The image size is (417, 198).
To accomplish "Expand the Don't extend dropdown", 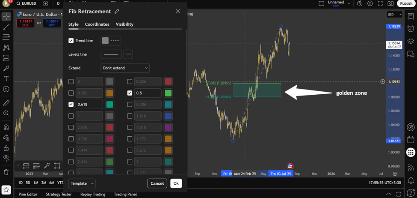I will coord(125,68).
